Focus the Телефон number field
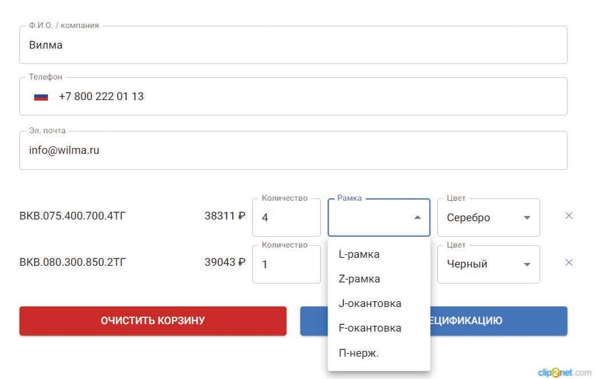The width and height of the screenshot is (600, 379). 293,97
